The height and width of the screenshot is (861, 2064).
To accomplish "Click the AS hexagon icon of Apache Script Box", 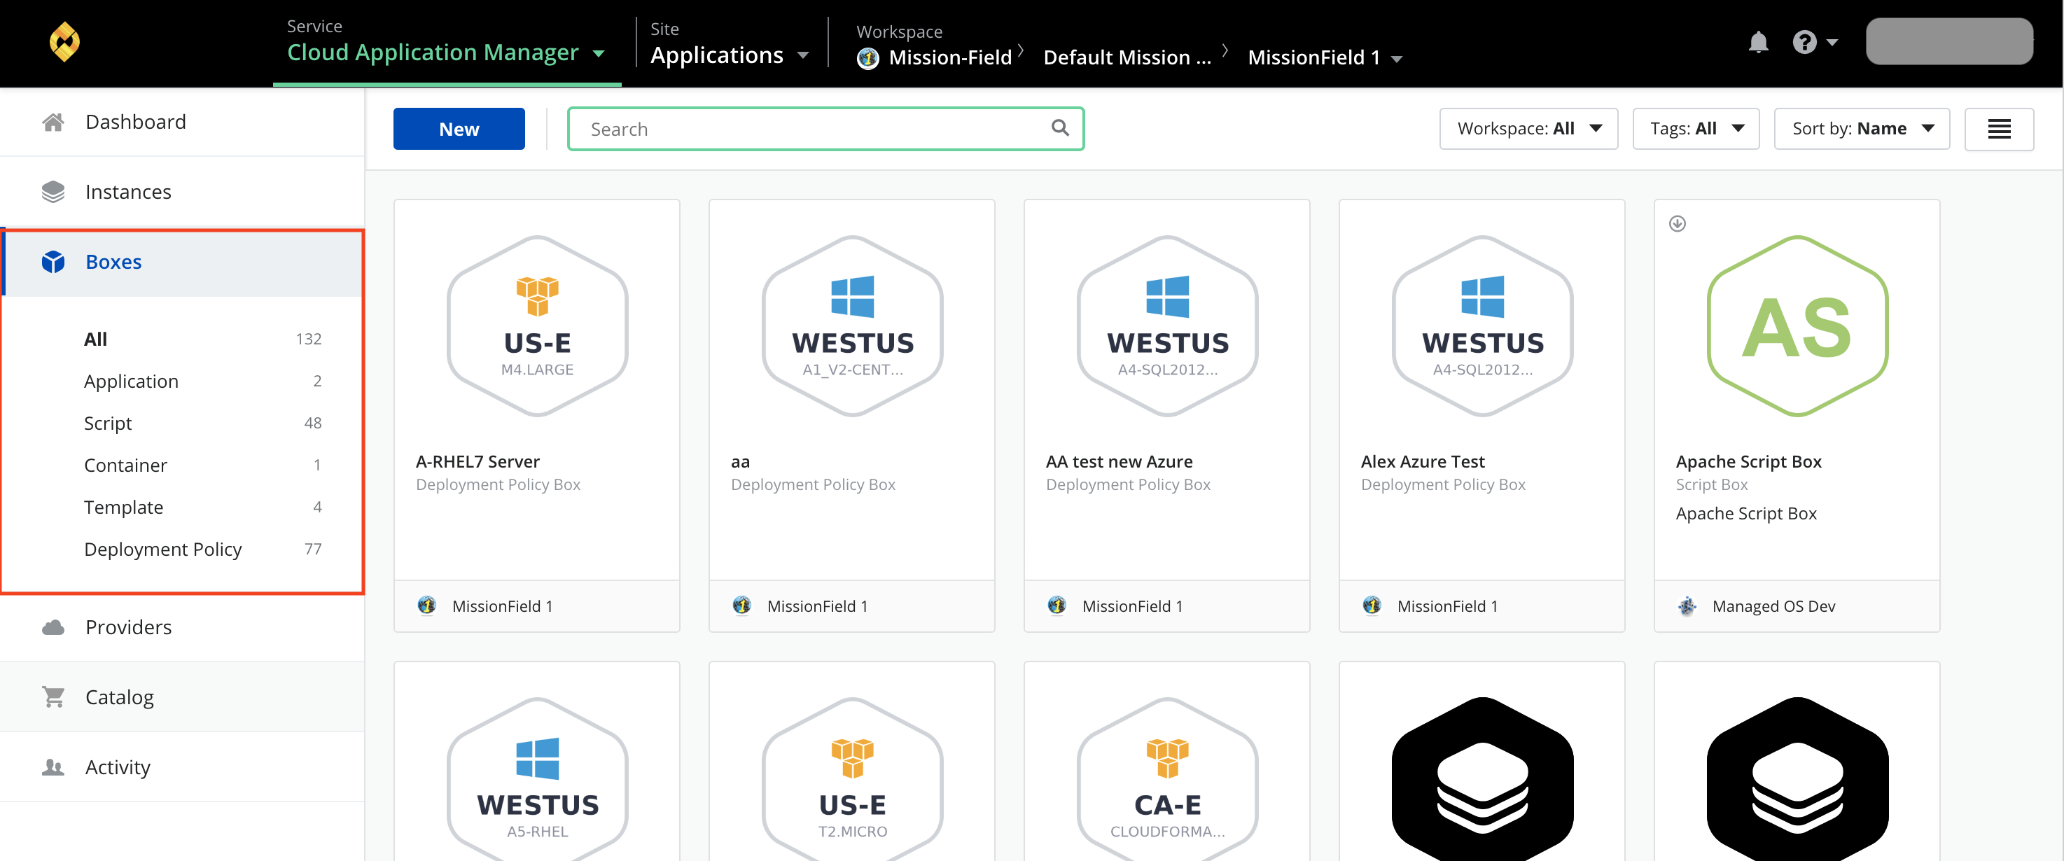I will 1797,326.
